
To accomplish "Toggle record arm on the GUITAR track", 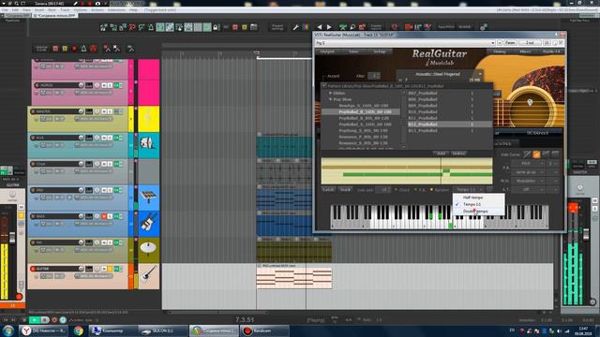I will click(x=33, y=269).
